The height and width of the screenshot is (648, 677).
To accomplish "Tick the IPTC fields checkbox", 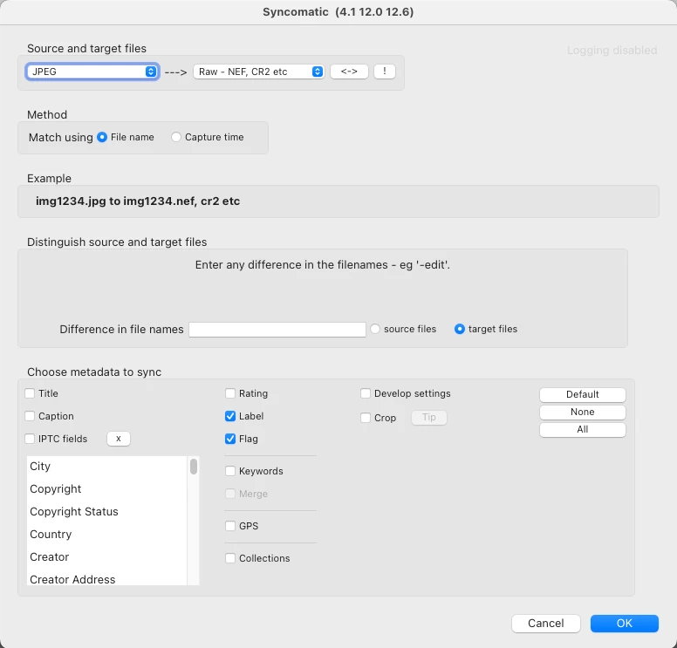I will [30, 439].
